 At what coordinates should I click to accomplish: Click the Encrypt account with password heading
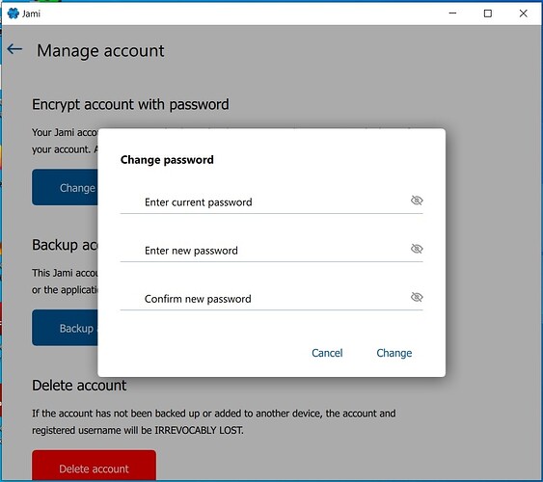[130, 104]
